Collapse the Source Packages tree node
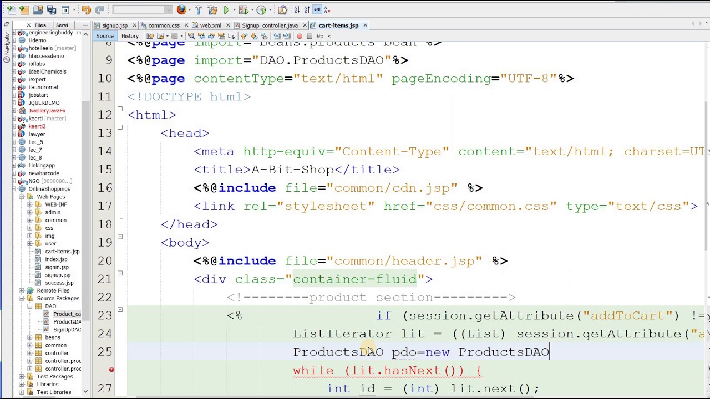The height and width of the screenshot is (399, 710). click(22, 299)
